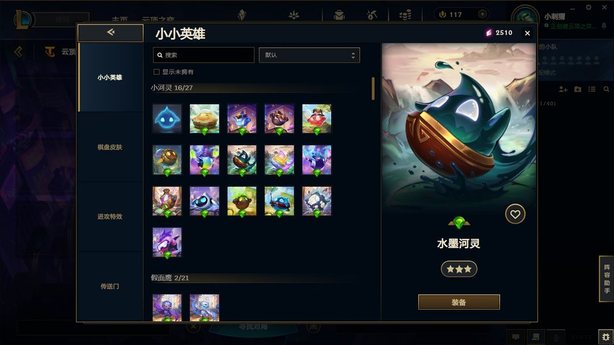The image size is (614, 345).
Task: Click the dropdown arrows on sort box
Action: [x=353, y=55]
